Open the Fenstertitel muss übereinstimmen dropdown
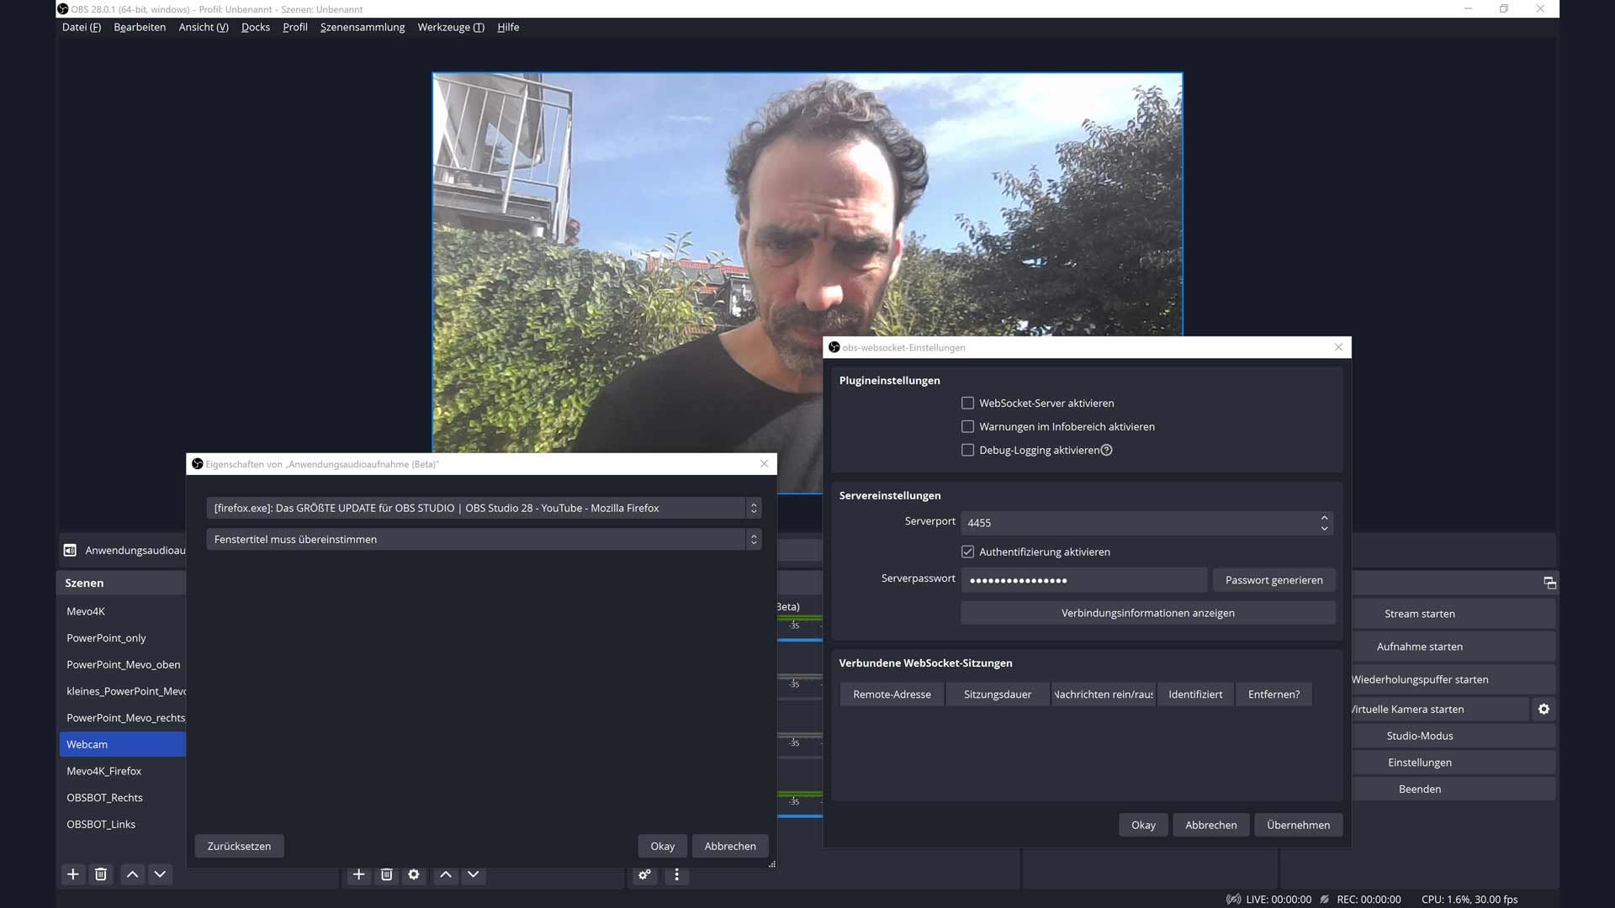 coord(753,539)
